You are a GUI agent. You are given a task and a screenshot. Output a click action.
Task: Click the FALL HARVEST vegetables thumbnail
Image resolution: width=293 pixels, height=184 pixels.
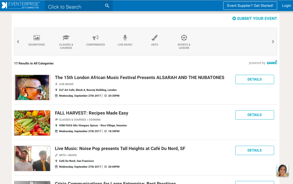click(x=32, y=123)
